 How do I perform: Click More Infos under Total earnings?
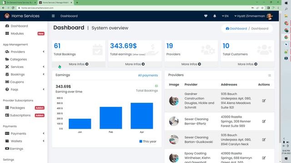(135, 64)
